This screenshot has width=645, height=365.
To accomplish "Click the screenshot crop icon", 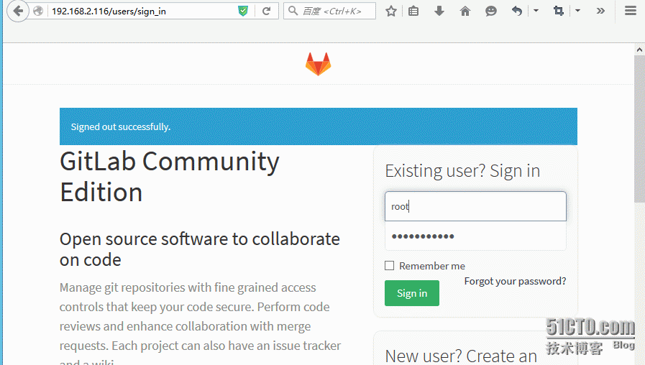I will (558, 11).
